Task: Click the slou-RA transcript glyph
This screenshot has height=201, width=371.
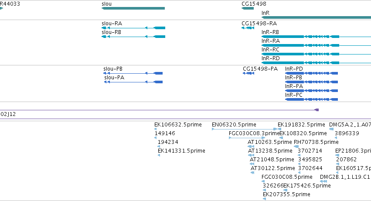Action: click(x=133, y=28)
